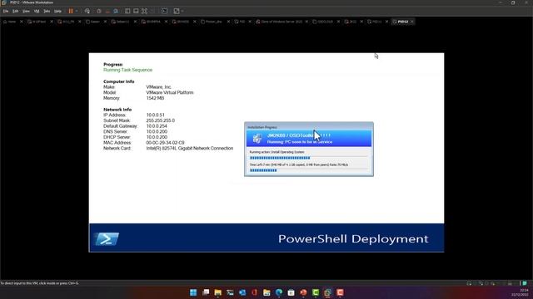This screenshot has height=299, width=533.
Task: Click the Time Left download status line
Action: 299,164
